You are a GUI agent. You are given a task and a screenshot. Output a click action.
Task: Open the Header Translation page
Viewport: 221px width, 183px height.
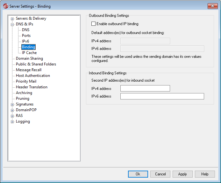click(32, 87)
